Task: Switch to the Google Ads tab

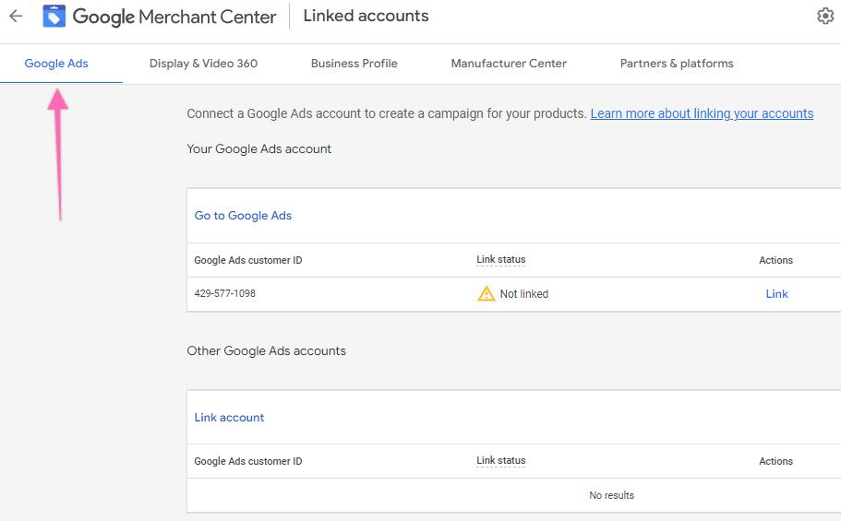Action: tap(56, 64)
